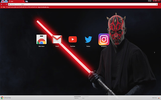Open the YouTube app tile
The image size is (161, 100).
73,39
